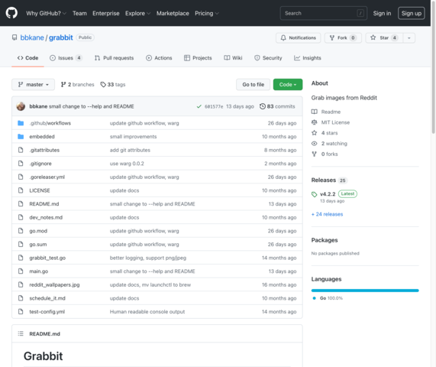Open the Marketplace navigation link
436x367 pixels.
173,13
